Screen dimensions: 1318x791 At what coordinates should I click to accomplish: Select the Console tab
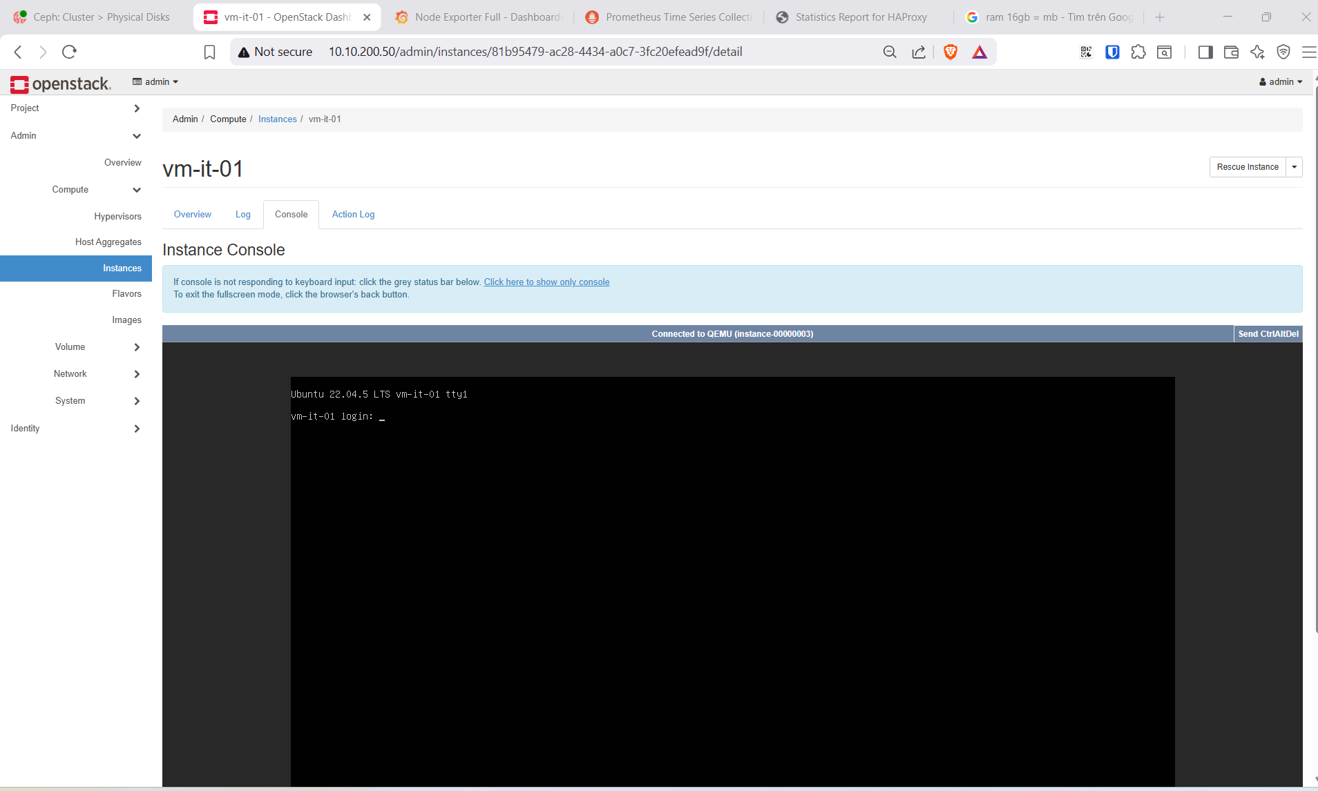click(x=291, y=215)
